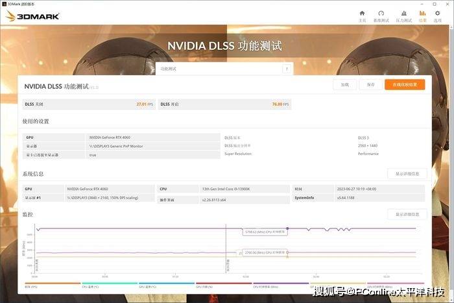Click the Performance Super Resolution value

tap(368, 154)
